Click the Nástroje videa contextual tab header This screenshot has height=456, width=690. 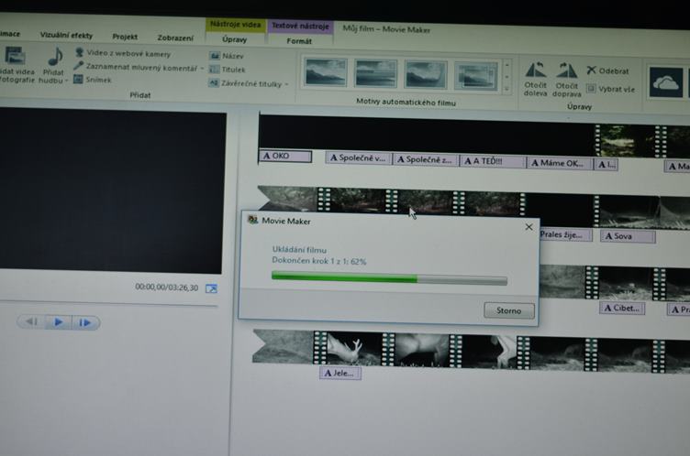click(x=236, y=24)
